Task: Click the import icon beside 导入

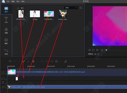Action: (x=18, y=8)
